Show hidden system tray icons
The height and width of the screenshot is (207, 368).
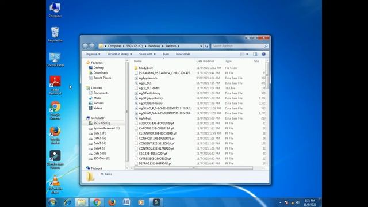click(280, 202)
